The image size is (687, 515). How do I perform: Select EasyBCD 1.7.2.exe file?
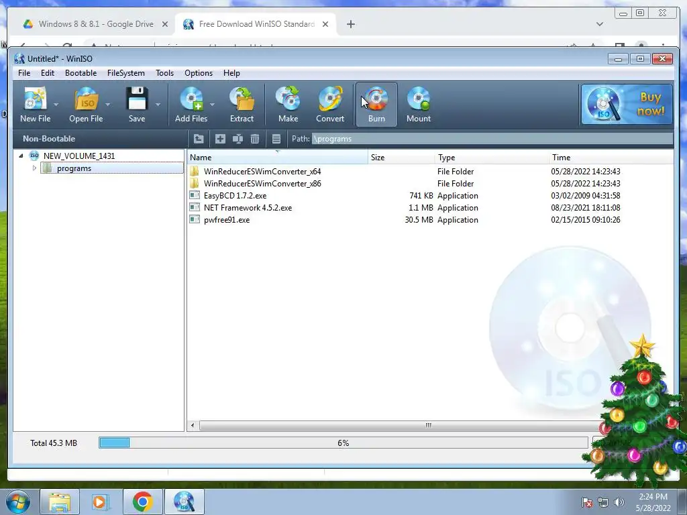(235, 196)
